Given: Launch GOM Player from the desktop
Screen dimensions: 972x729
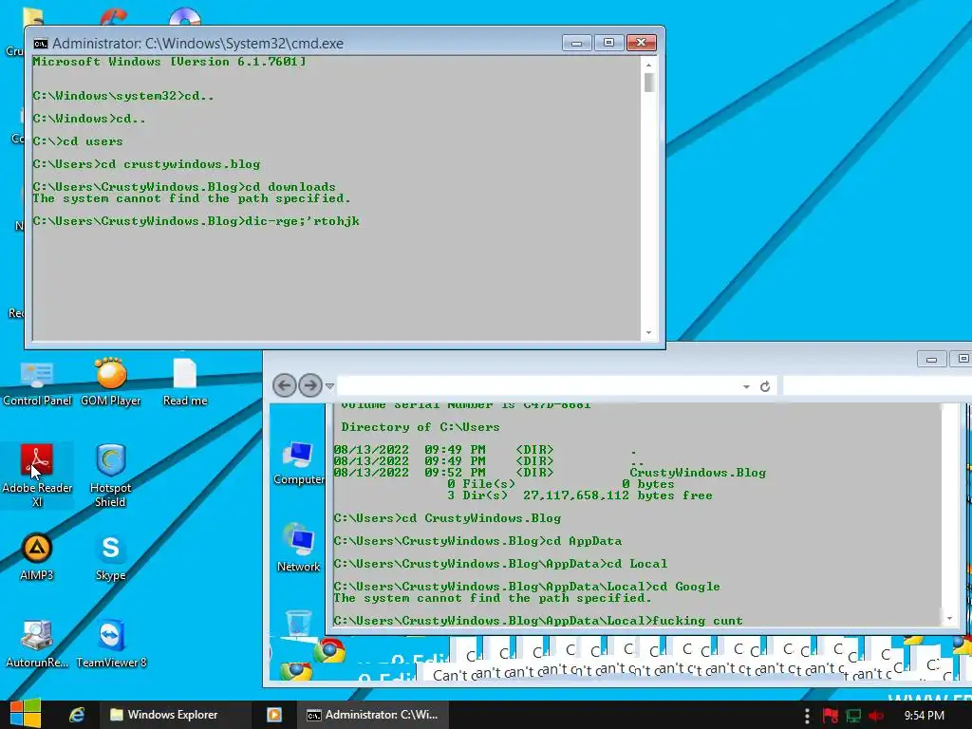Looking at the screenshot, I should click(110, 383).
